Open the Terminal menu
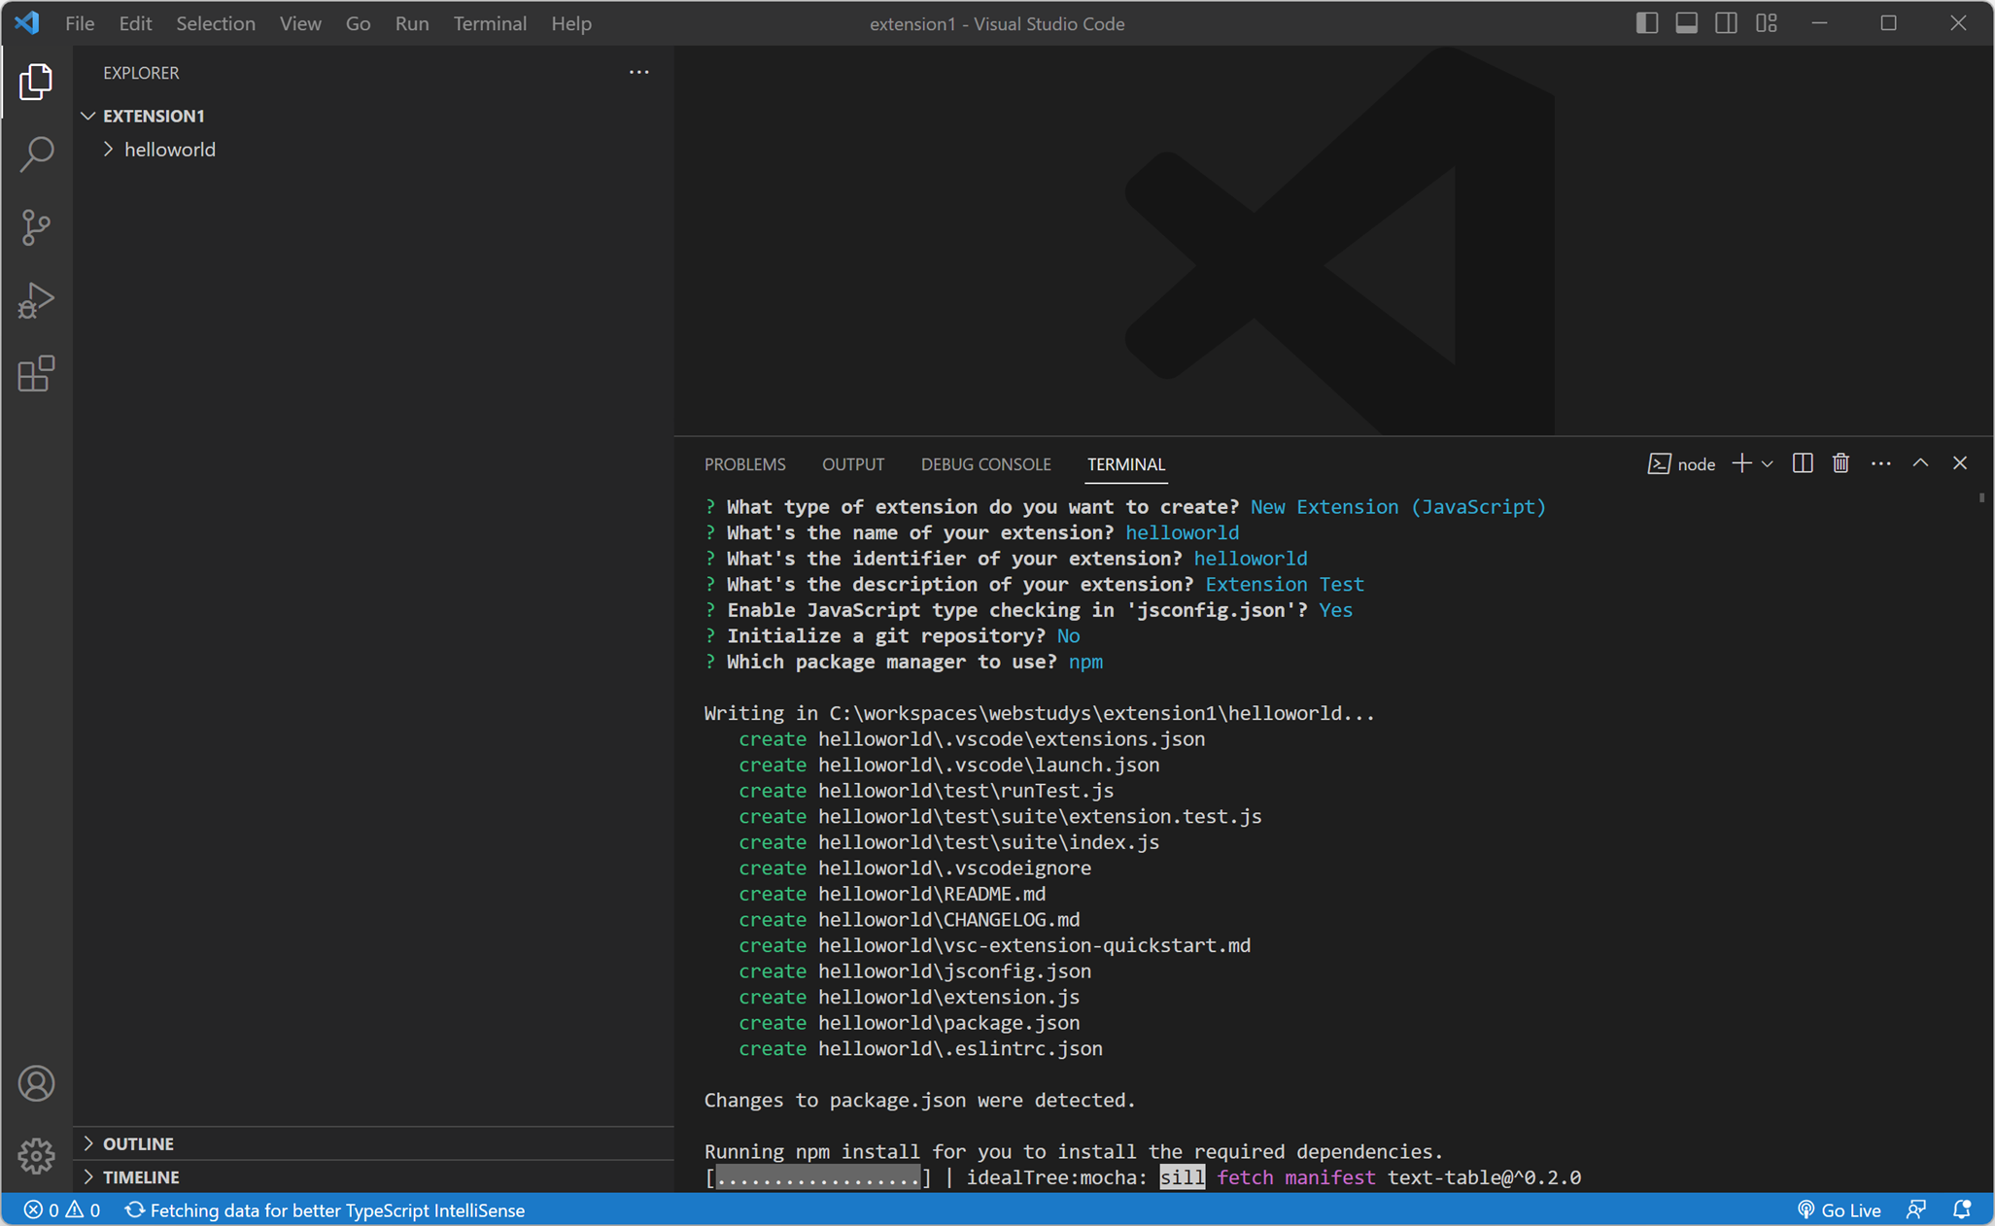1995x1226 pixels. pos(489,23)
